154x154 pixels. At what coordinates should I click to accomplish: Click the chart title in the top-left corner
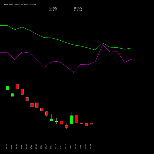[x=20, y=5]
